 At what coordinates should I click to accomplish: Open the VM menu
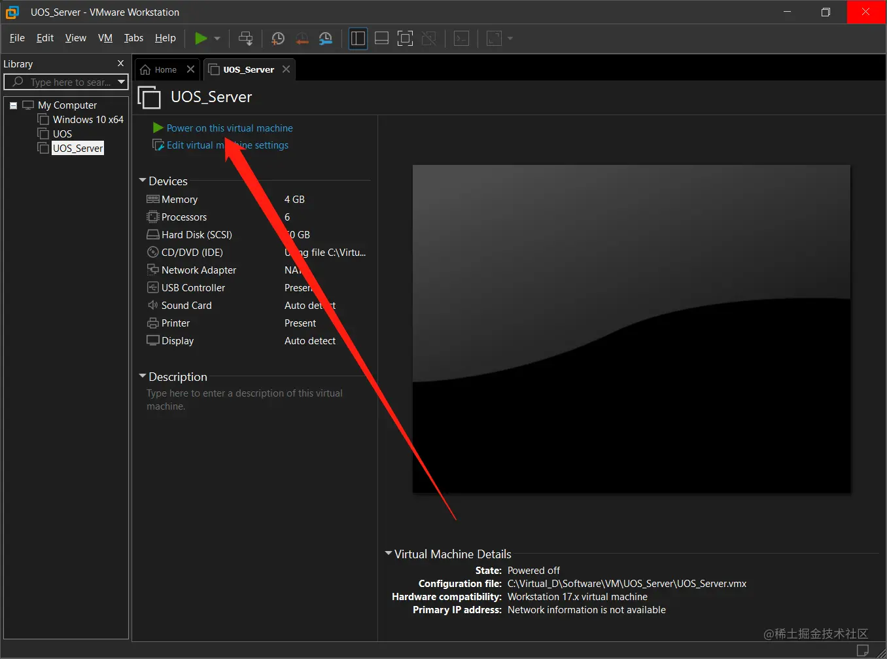pyautogui.click(x=105, y=38)
